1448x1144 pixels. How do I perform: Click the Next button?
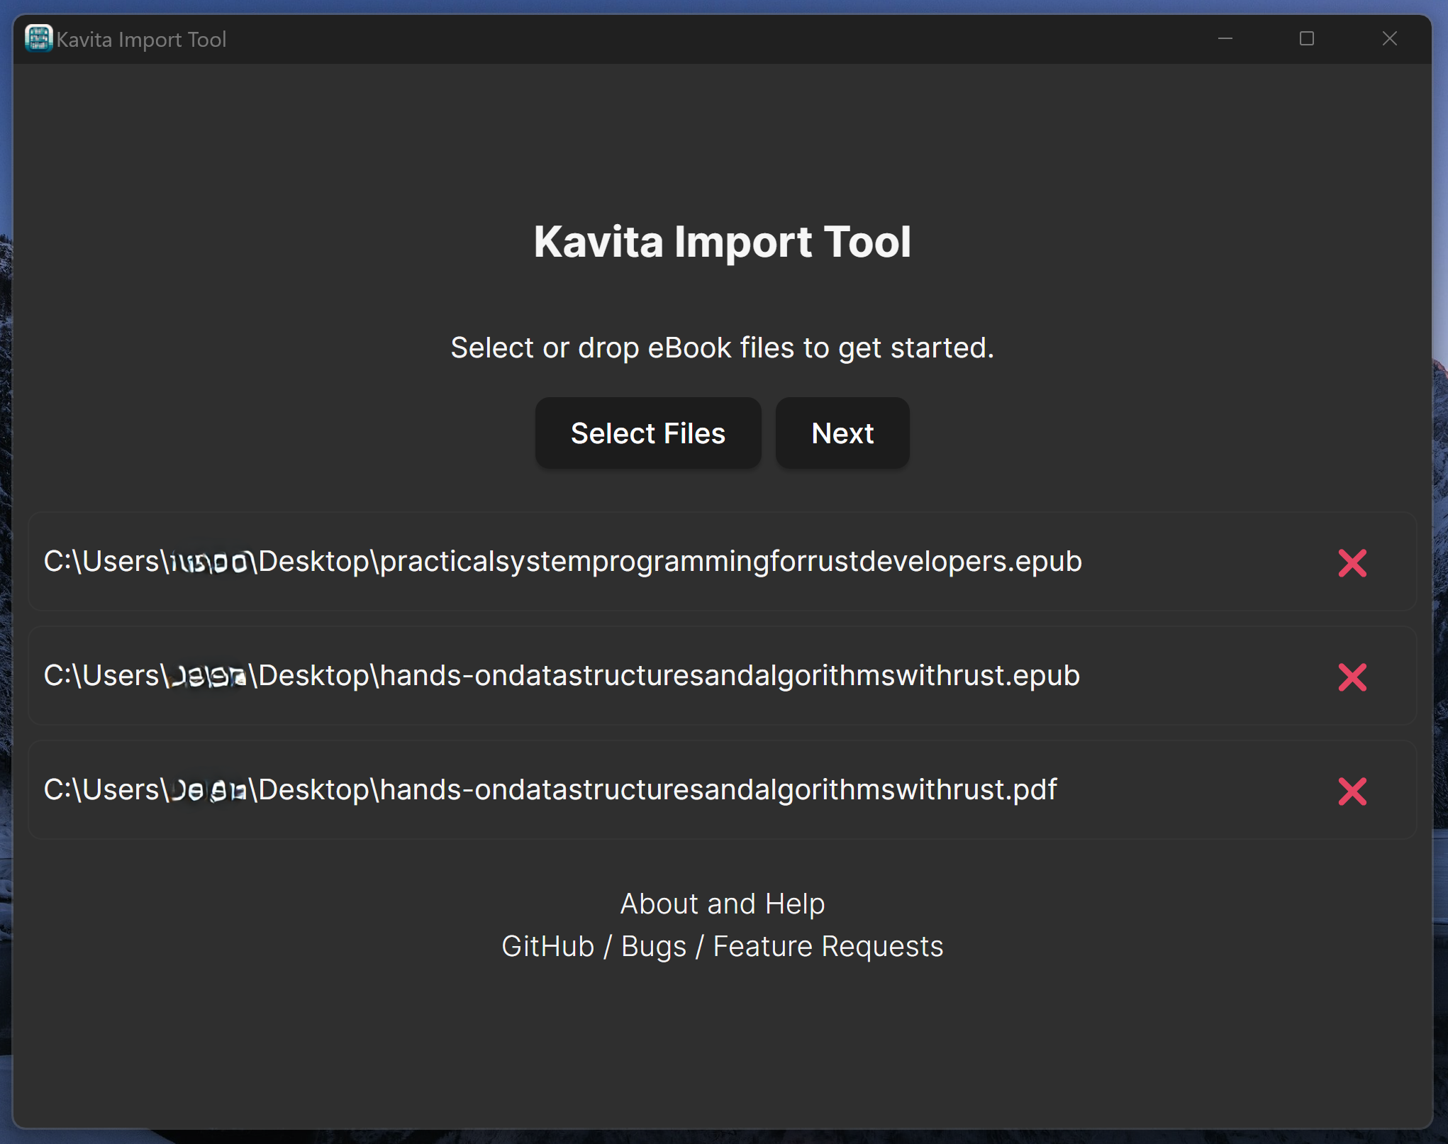click(x=842, y=433)
